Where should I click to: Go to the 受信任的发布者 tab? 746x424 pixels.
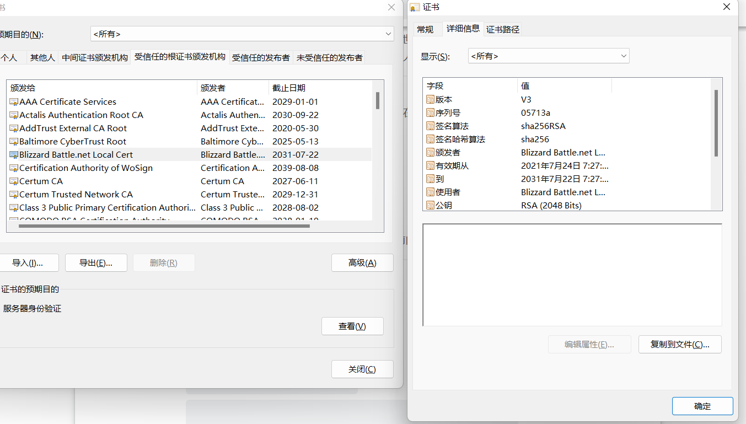(261, 57)
